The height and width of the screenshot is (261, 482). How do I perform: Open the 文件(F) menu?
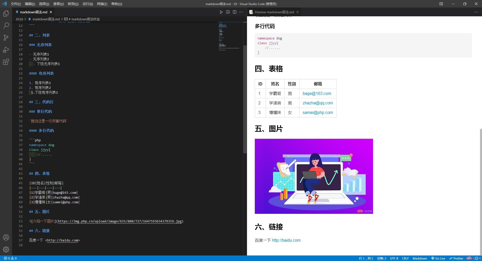click(16, 4)
